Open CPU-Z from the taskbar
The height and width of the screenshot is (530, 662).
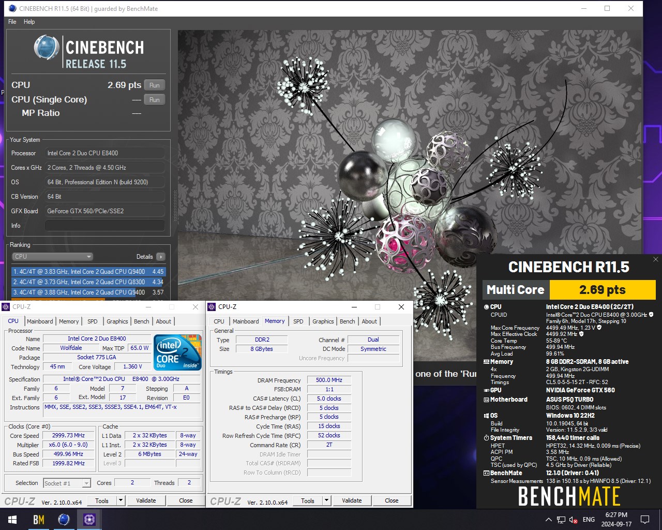point(89,520)
